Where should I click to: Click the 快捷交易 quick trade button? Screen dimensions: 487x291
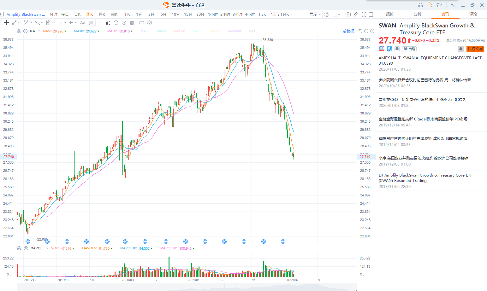click(x=475, y=49)
